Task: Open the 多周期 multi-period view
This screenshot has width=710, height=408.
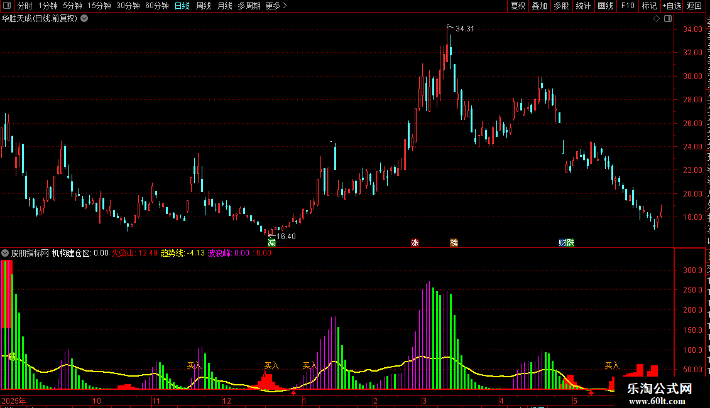Action: (249, 6)
